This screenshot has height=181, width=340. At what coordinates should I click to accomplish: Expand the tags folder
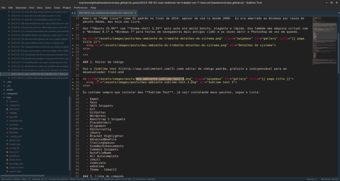click(x=4, y=97)
